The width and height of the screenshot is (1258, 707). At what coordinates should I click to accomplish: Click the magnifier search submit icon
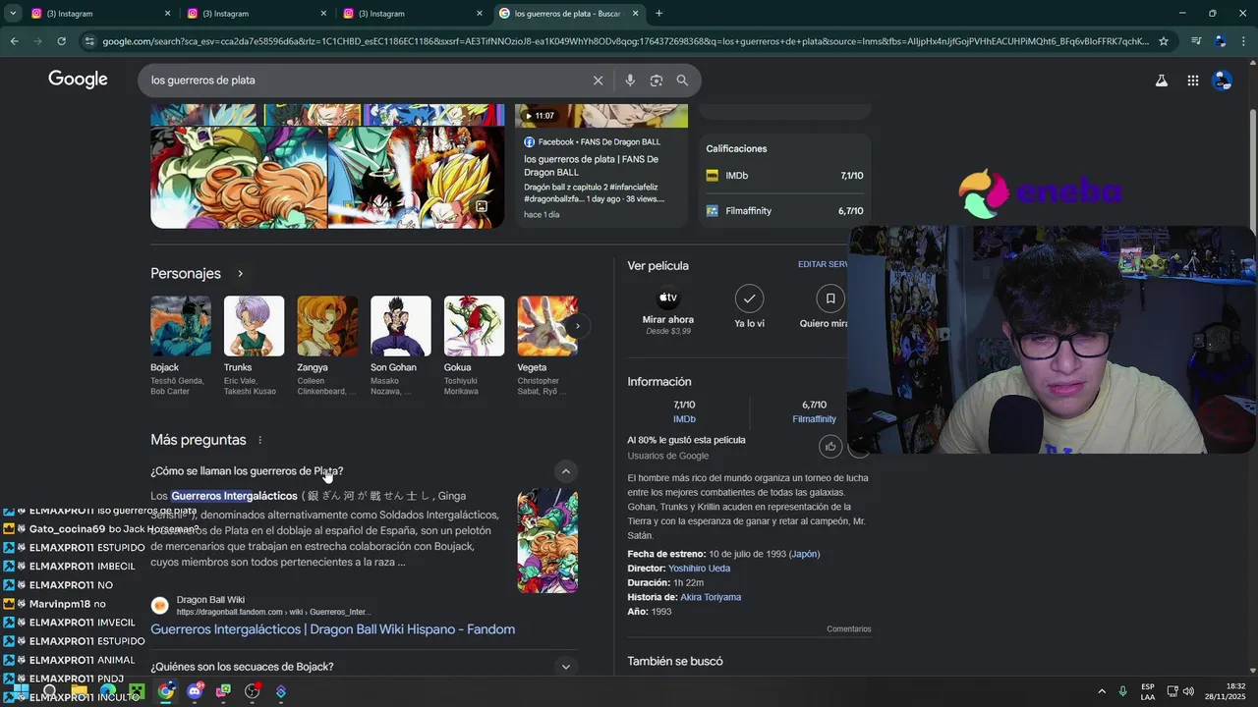(x=682, y=81)
